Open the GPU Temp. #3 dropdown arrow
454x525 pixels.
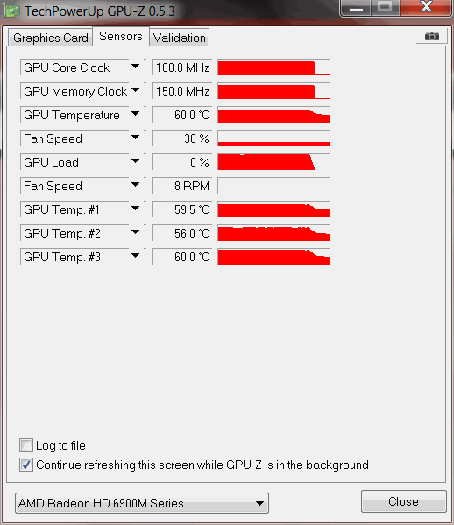coord(135,256)
